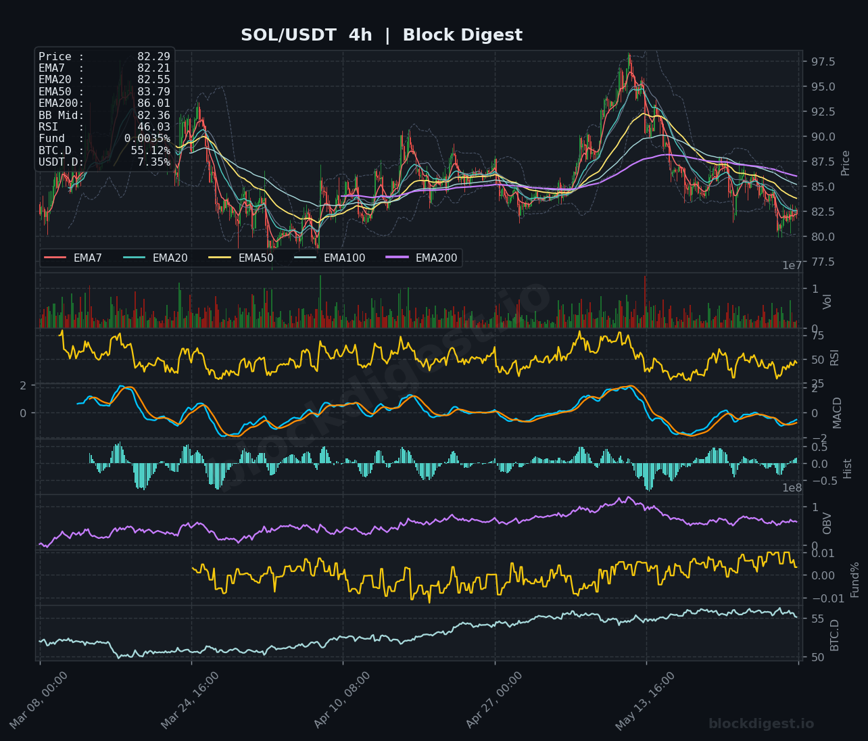
Task: Click the 0.5 Hist tick label
Action: 819,447
